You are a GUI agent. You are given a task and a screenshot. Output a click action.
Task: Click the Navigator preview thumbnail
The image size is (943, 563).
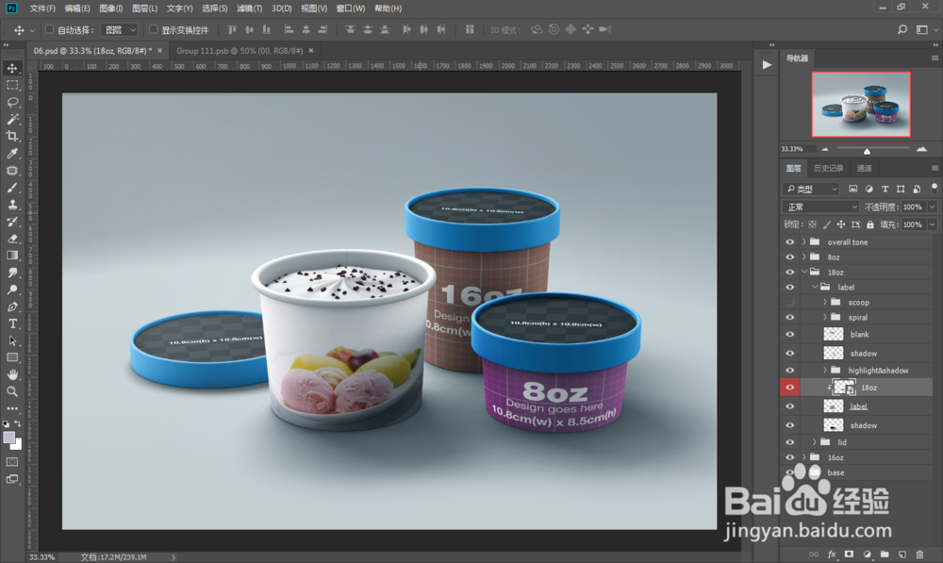(861, 105)
